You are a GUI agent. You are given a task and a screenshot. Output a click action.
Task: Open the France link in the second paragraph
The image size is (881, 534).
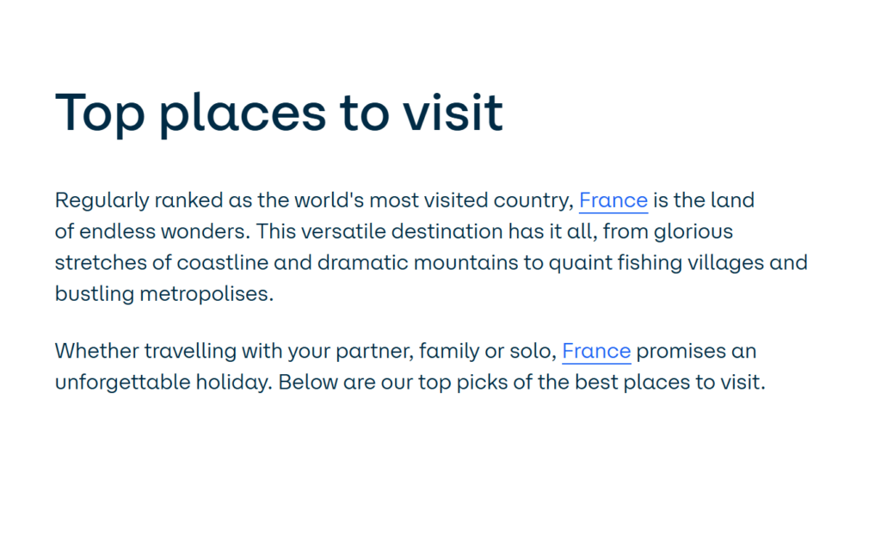tap(596, 351)
